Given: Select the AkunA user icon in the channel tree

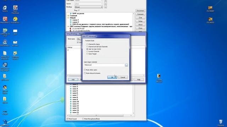Looking at the screenshot, I should (70, 29).
